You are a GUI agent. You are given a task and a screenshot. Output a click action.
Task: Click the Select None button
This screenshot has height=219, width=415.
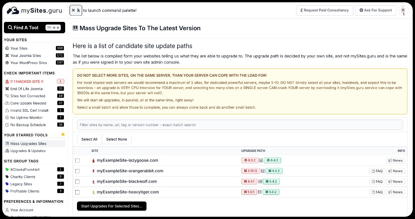pyautogui.click(x=116, y=139)
